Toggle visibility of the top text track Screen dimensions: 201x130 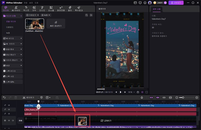click(9, 105)
